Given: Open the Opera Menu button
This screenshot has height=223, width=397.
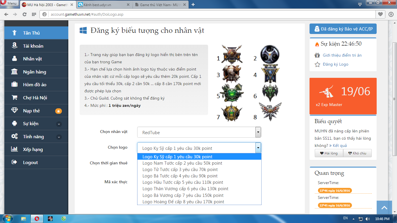Looking at the screenshot, I should point(10,3).
